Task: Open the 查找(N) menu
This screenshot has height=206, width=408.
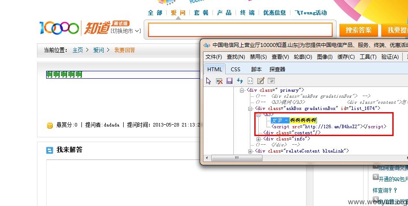Action: [236, 56]
